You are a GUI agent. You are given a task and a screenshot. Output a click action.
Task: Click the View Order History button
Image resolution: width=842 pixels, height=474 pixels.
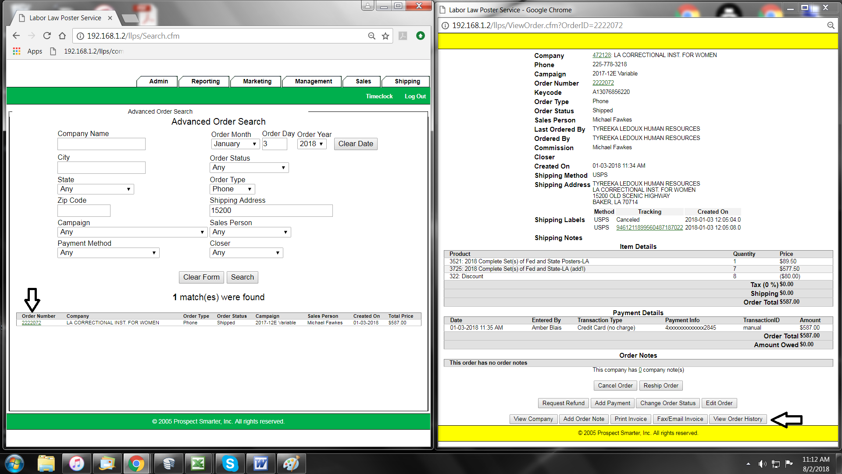738,419
